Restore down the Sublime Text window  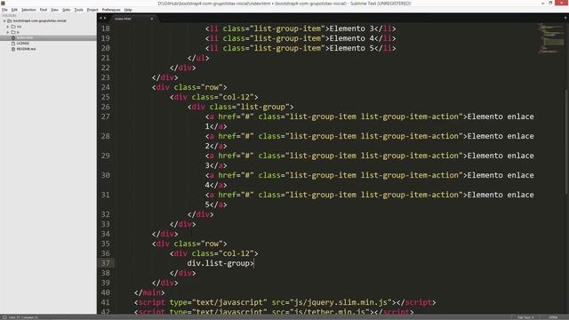pyautogui.click(x=550, y=3)
